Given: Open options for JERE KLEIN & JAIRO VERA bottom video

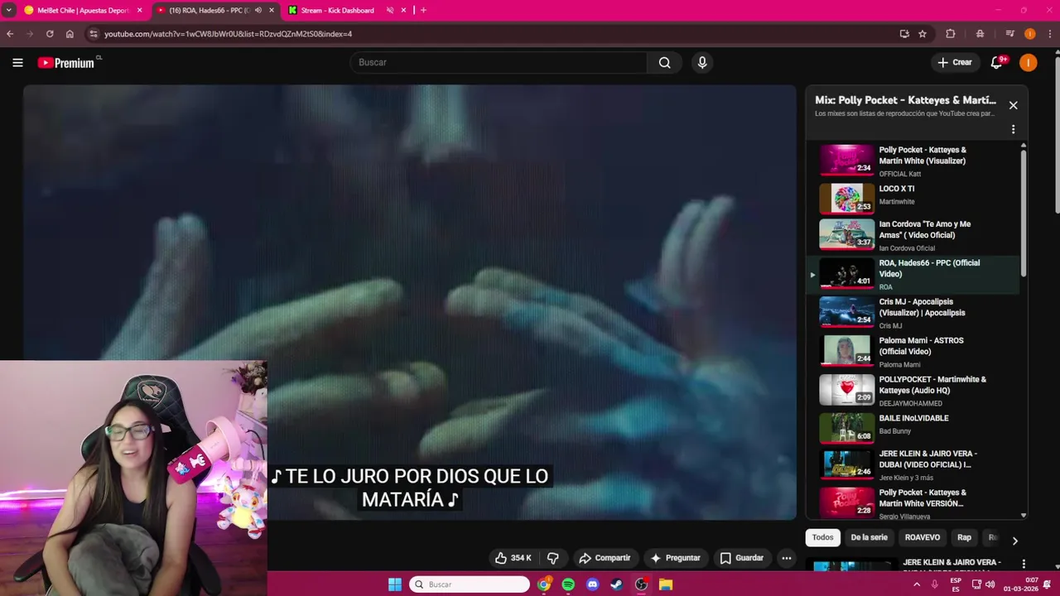Looking at the screenshot, I should (1024, 565).
